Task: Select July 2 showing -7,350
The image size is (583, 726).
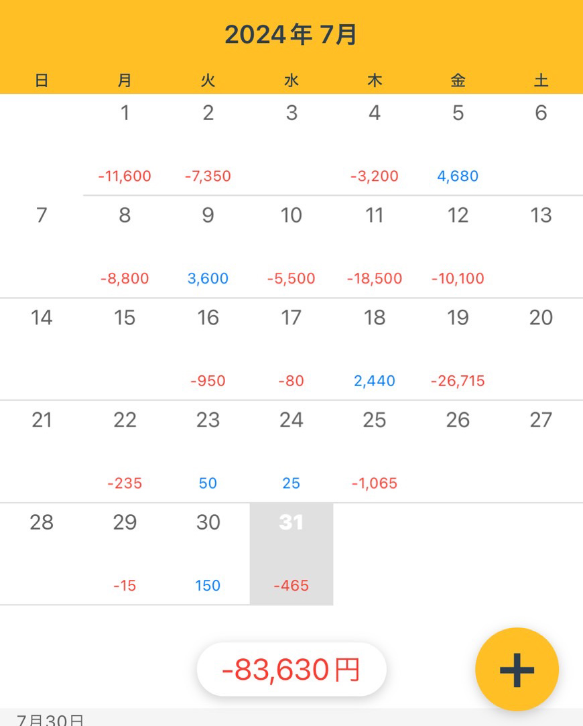Action: pos(208,144)
